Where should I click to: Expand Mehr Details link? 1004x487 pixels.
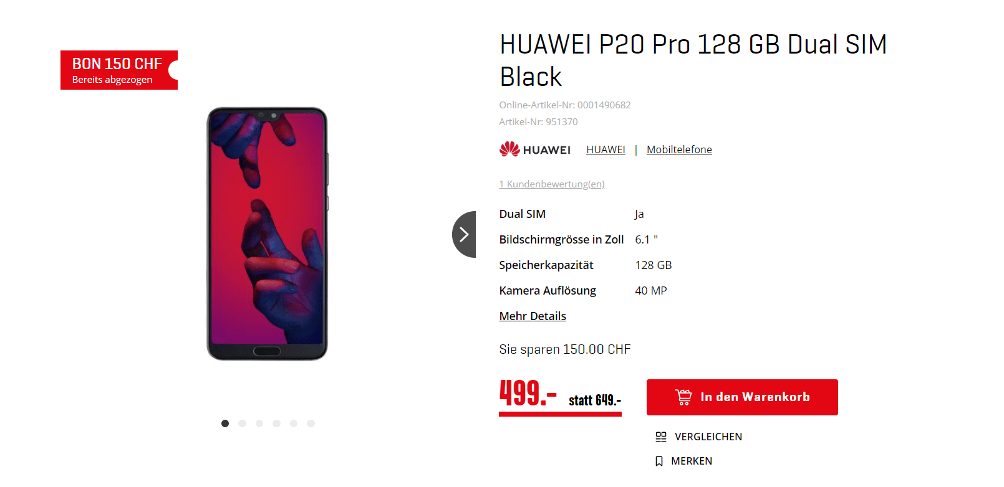(x=533, y=316)
